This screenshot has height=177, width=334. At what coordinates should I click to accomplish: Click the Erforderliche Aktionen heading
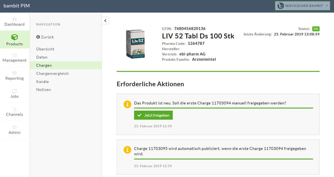point(150,84)
